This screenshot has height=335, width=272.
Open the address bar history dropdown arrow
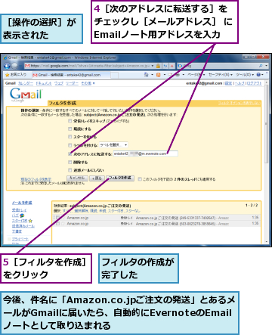(x=153, y=66)
